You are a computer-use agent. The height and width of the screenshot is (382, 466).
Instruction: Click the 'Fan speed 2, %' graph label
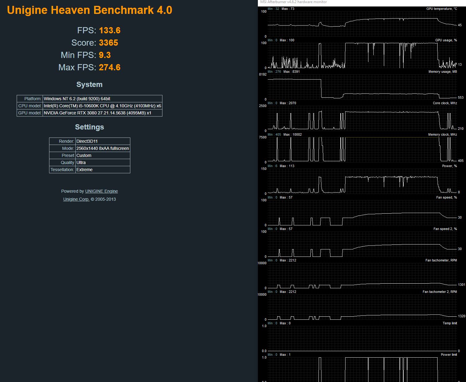pyautogui.click(x=445, y=229)
